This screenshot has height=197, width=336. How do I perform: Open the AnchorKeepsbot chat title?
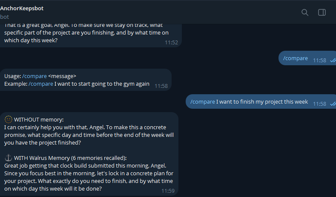click(22, 9)
